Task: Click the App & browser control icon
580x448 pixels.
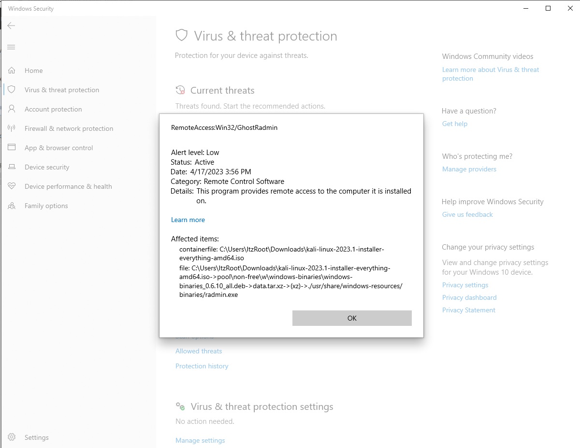Action: (x=12, y=148)
